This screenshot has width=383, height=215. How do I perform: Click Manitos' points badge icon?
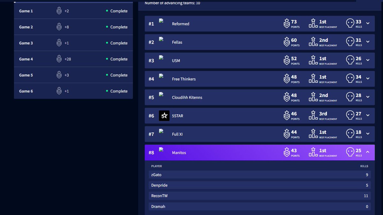(287, 153)
